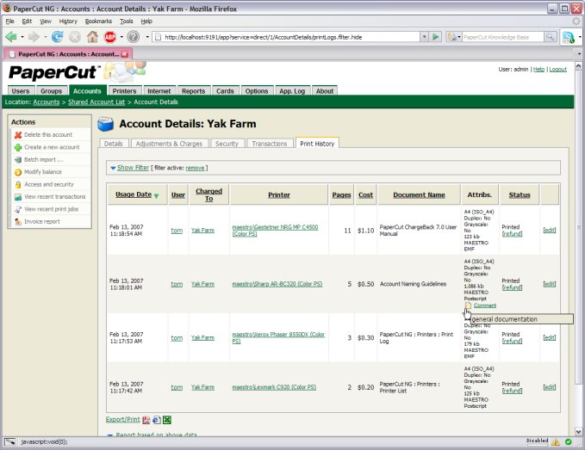The height and width of the screenshot is (450, 585).
Task: Click the page vertical scrollbar
Action: [578, 229]
